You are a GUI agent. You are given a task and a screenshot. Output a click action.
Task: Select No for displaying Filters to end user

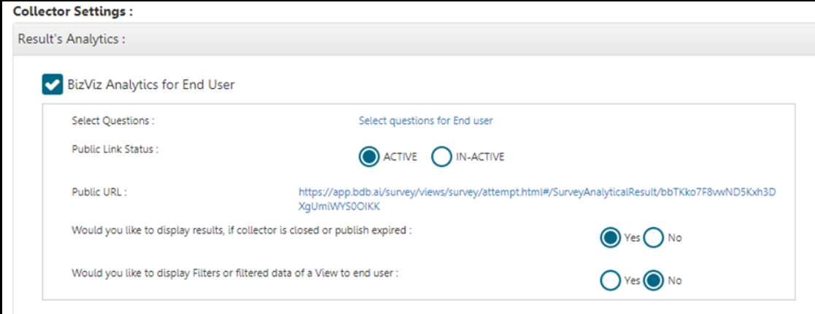[x=653, y=280]
